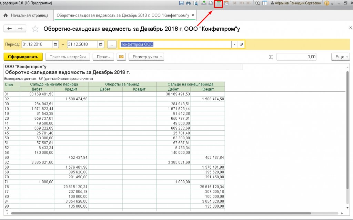This screenshot has width=353, height=220.
Task: Click opening debit 30 169 491,53 for account 01
Action: coord(37,94)
